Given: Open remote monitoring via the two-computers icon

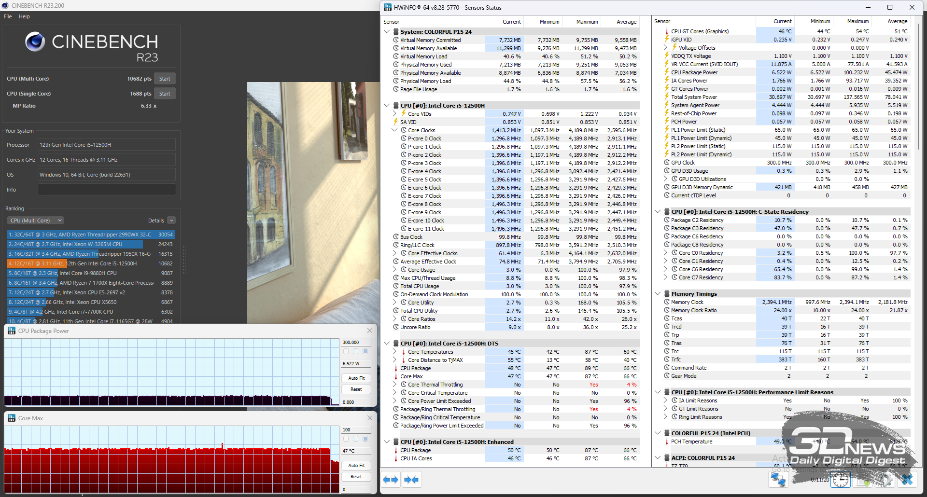Looking at the screenshot, I should (778, 480).
